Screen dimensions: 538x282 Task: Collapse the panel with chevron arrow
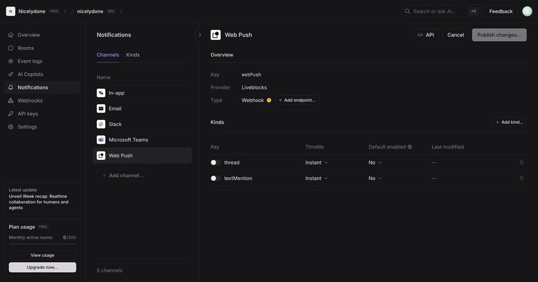coord(200,35)
